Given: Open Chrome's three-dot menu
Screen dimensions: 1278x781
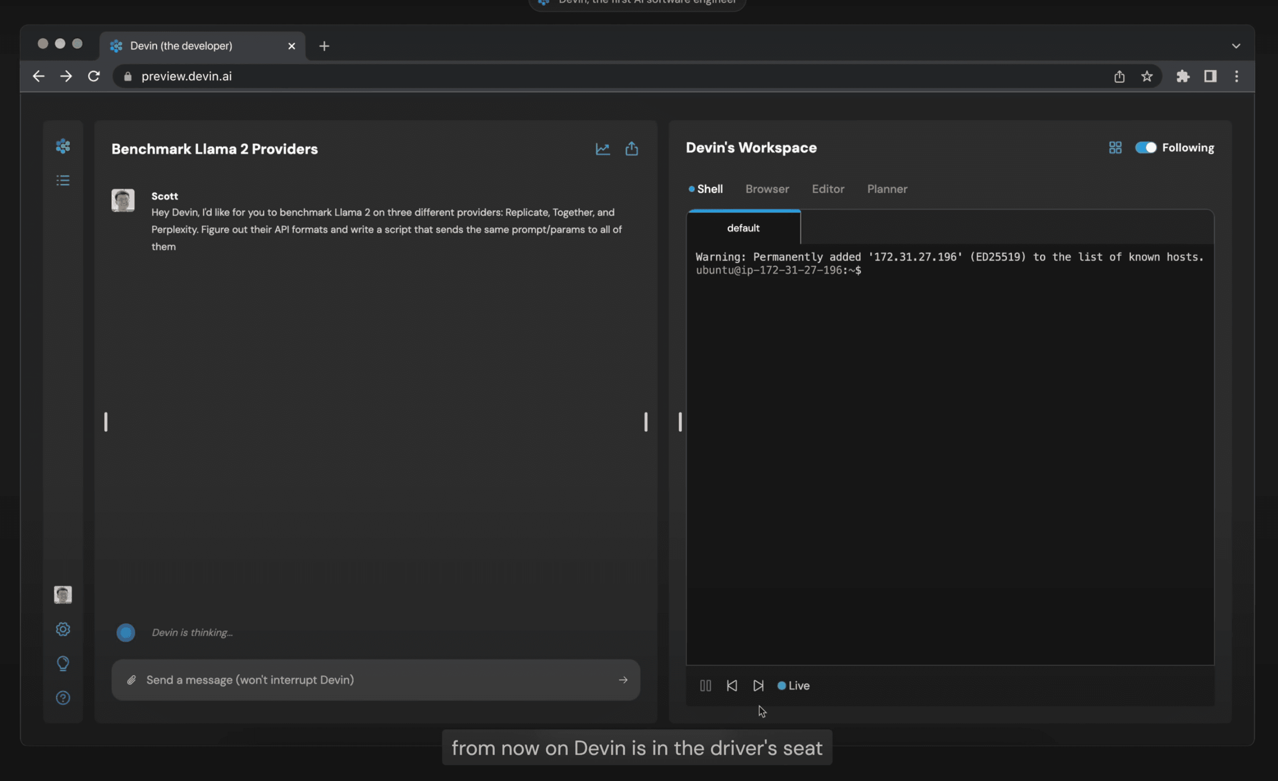Looking at the screenshot, I should point(1236,76).
